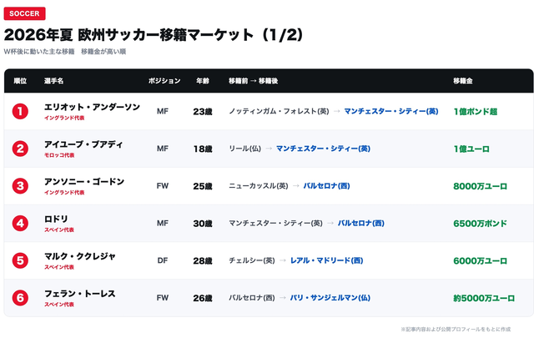Image resolution: width=534 pixels, height=338 pixels.
Task: Click FW position in フェラン・トーレス row
Action: (x=163, y=298)
